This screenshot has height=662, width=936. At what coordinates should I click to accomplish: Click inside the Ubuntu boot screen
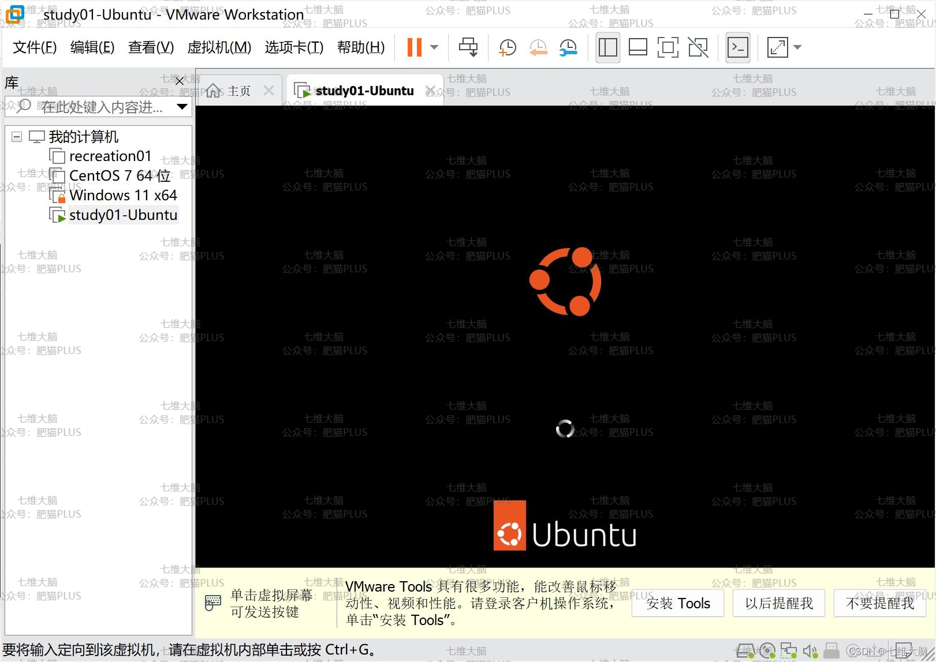pyautogui.click(x=565, y=336)
